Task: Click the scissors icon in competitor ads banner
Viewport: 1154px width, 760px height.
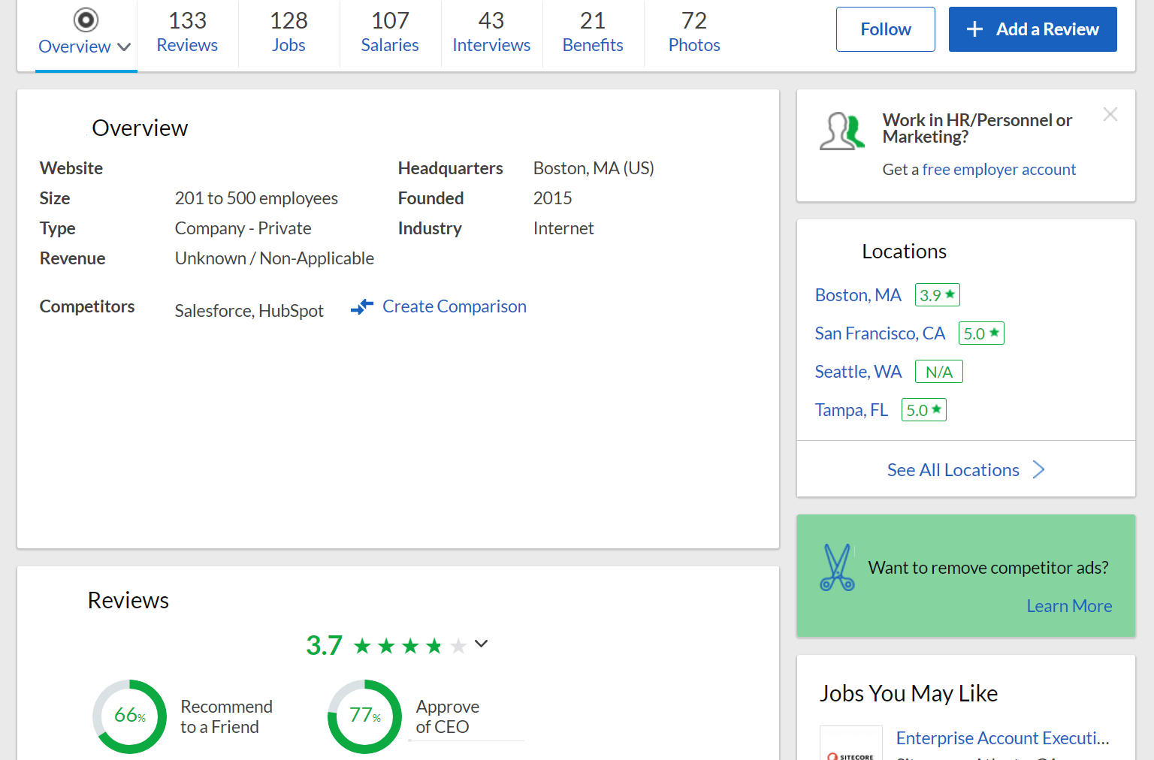Action: click(x=837, y=568)
